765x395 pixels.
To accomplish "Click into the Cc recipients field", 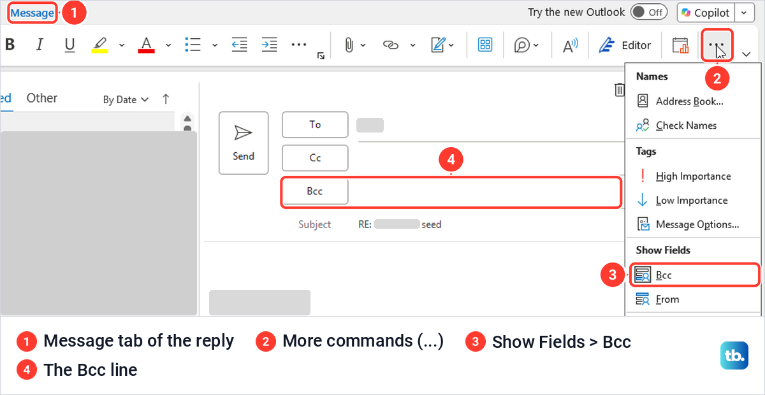I will pyautogui.click(x=486, y=158).
